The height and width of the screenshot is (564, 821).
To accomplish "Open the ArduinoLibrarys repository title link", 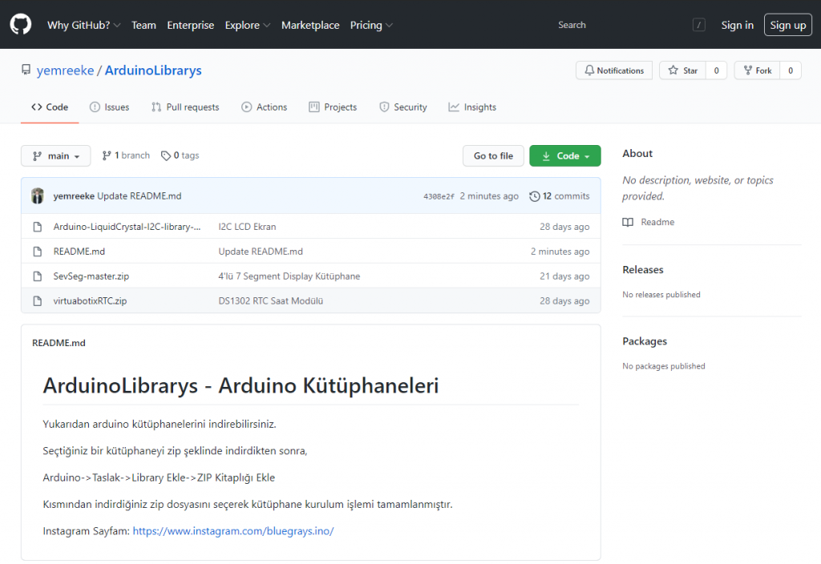I will [153, 70].
